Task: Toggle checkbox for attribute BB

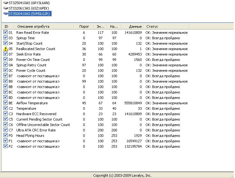Action: [x=5, y=86]
